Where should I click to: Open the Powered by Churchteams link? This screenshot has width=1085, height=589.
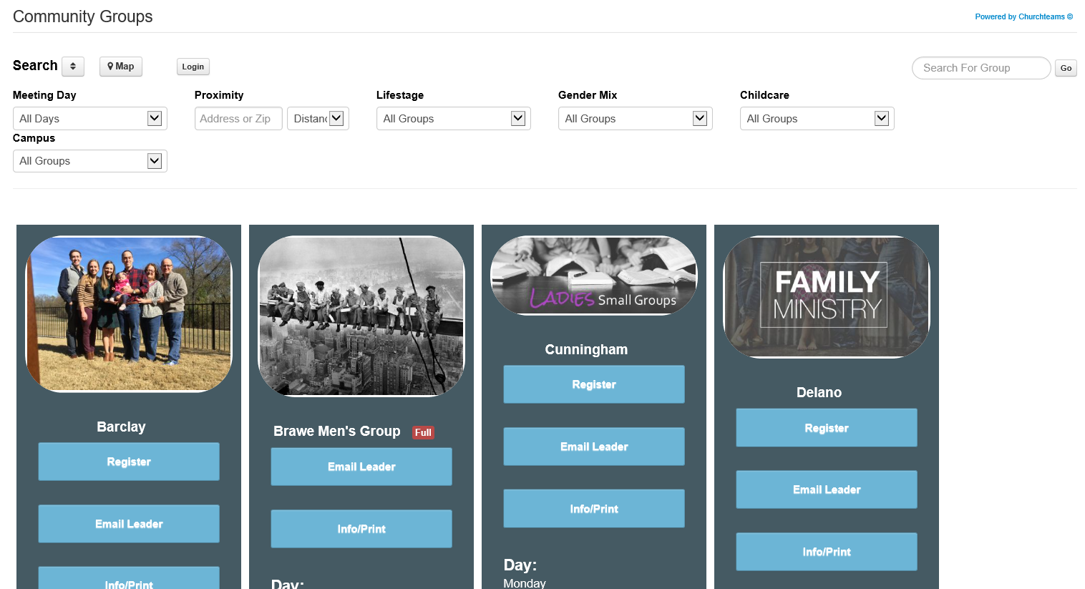1023,16
